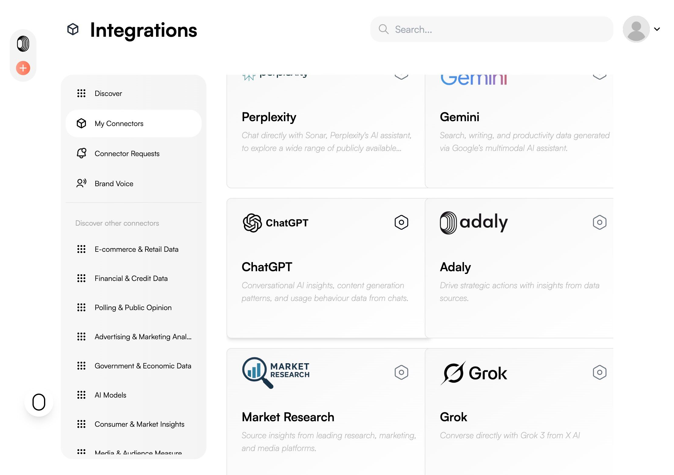Go to Connector Requests

[127, 154]
